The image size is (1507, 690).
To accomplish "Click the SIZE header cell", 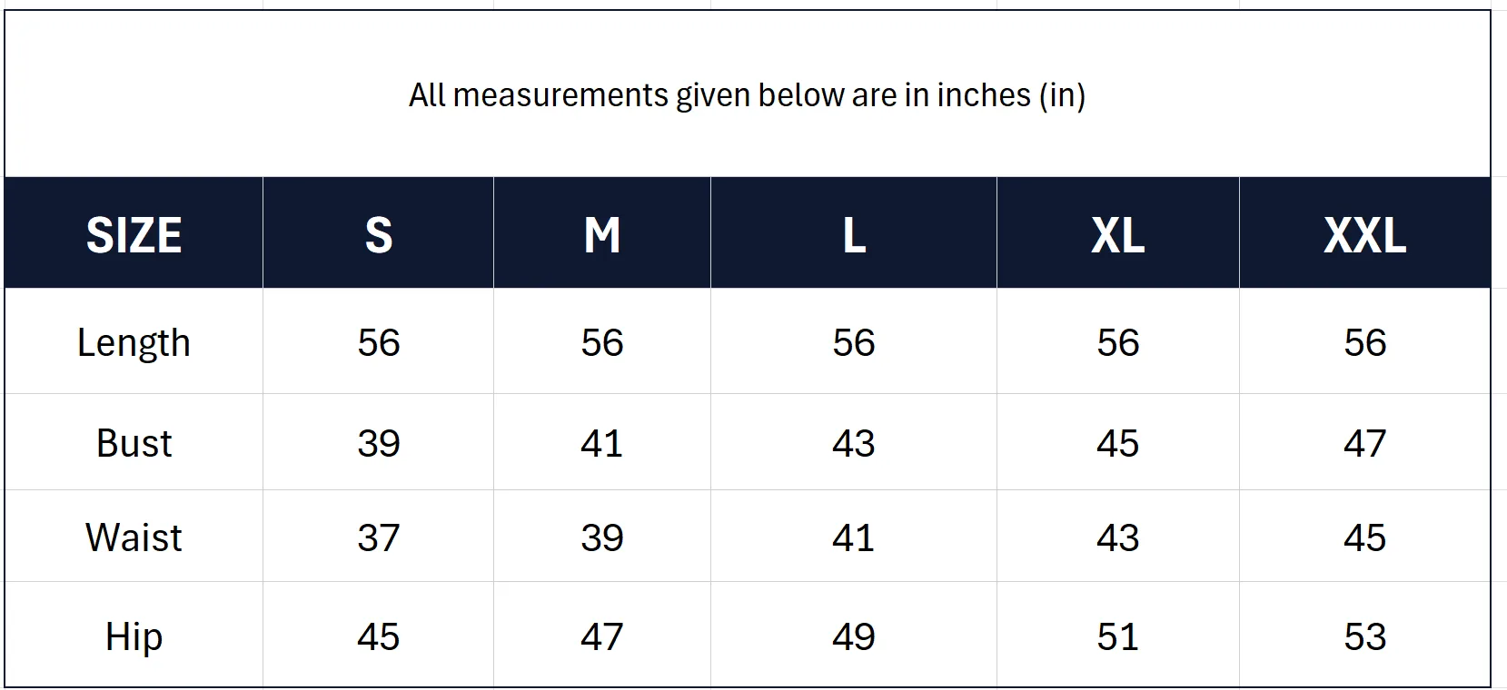I will (x=134, y=235).
